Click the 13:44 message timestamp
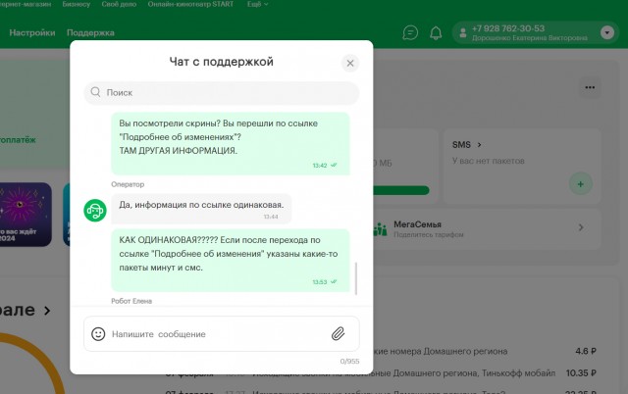This screenshot has height=394, width=628. 271,217
